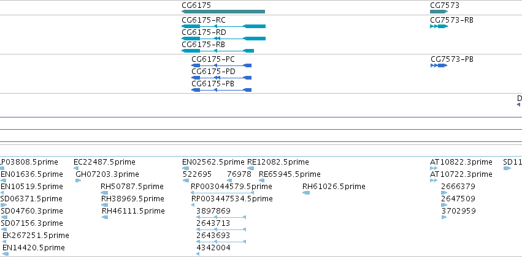Select the CG6175-PB protein feature
Image resolution: width=522 pixels, height=257 pixels.
click(221, 90)
